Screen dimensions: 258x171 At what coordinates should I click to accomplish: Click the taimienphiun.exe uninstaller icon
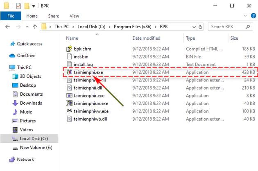[x=69, y=103]
